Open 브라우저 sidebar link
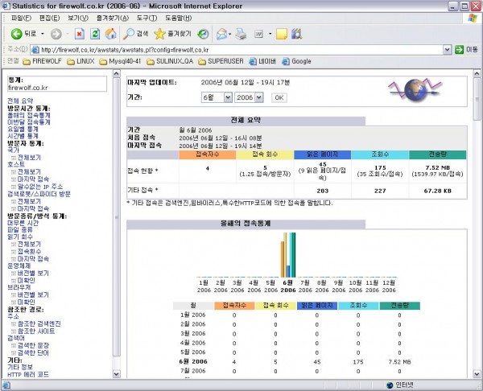The width and height of the screenshot is (483, 391). click(19, 287)
